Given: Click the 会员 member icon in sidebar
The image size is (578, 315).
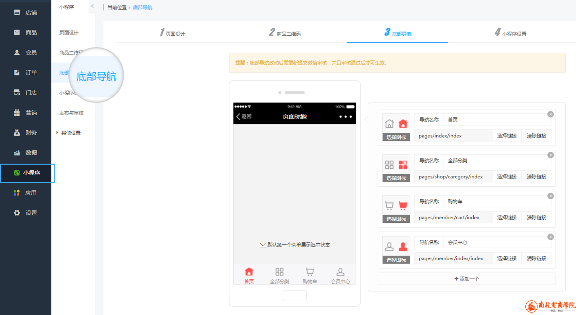Looking at the screenshot, I should (17, 53).
